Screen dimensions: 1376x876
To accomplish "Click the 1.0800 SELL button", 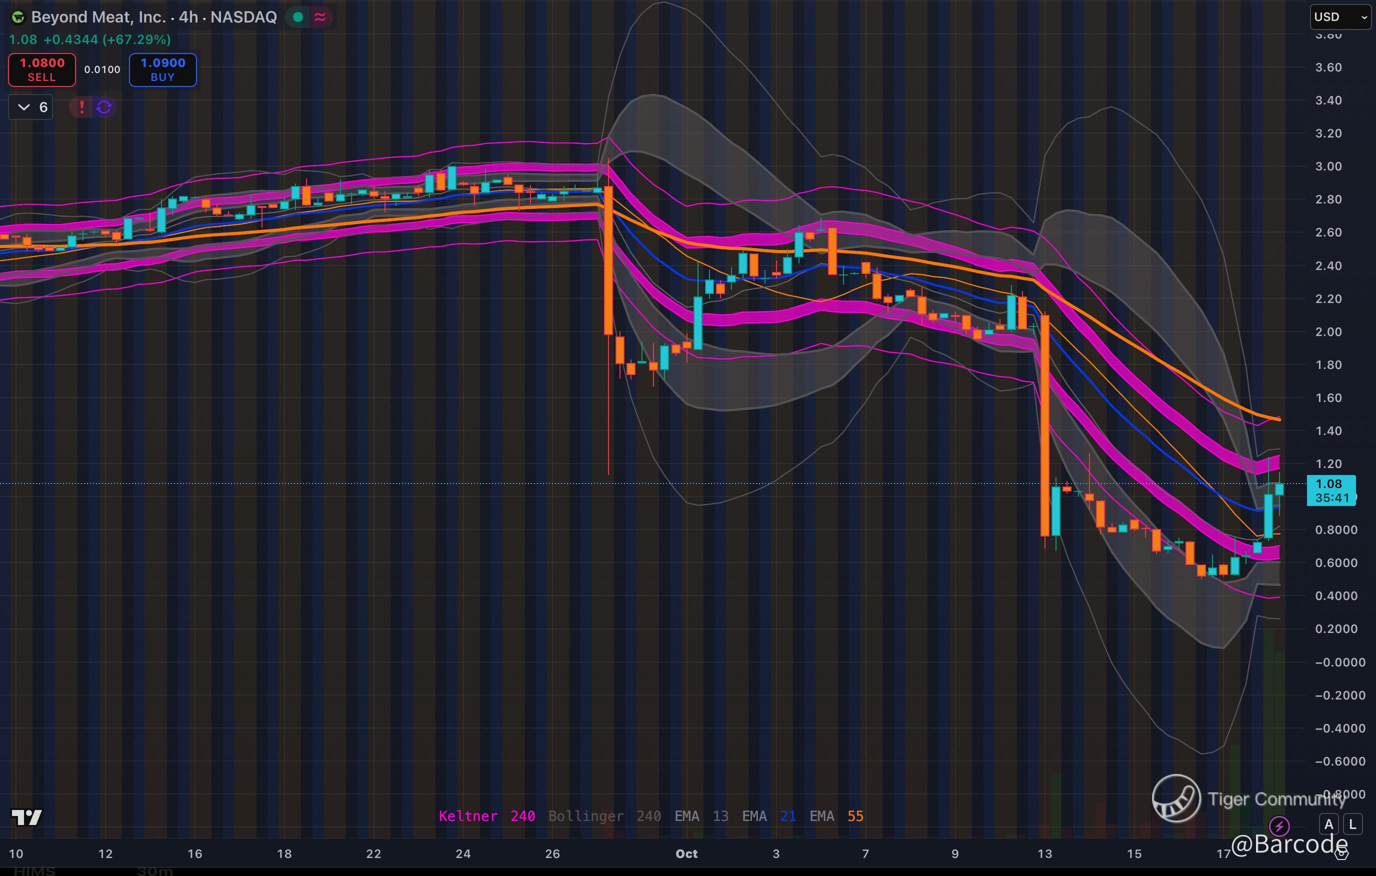I will pyautogui.click(x=41, y=69).
